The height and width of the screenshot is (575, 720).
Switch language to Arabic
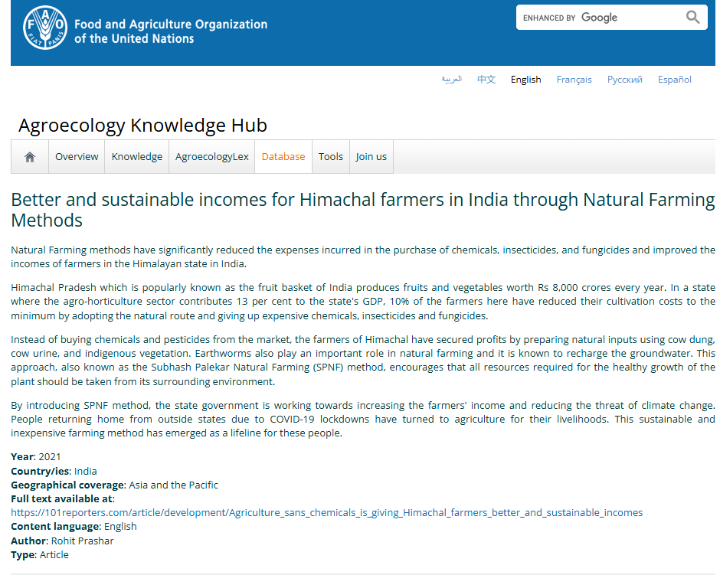pos(451,80)
